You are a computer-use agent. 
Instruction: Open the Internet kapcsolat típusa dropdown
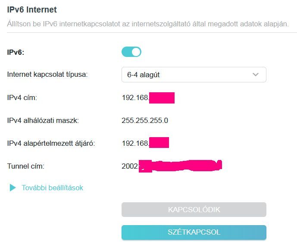(x=194, y=75)
